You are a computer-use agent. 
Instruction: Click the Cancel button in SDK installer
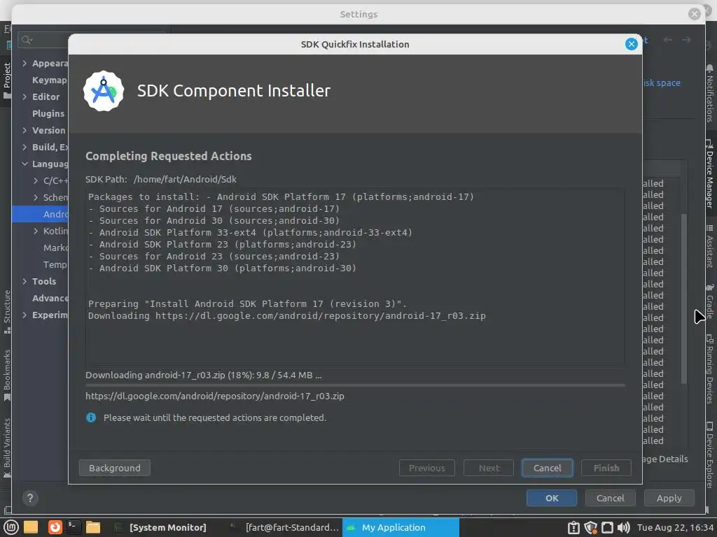click(x=547, y=468)
